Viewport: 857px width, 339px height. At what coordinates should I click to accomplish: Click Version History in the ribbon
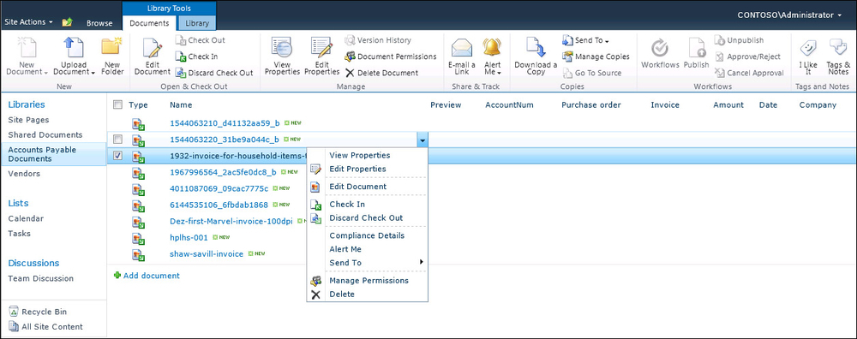point(378,40)
